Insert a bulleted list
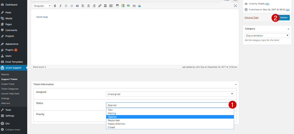 click(x=66, y=6)
